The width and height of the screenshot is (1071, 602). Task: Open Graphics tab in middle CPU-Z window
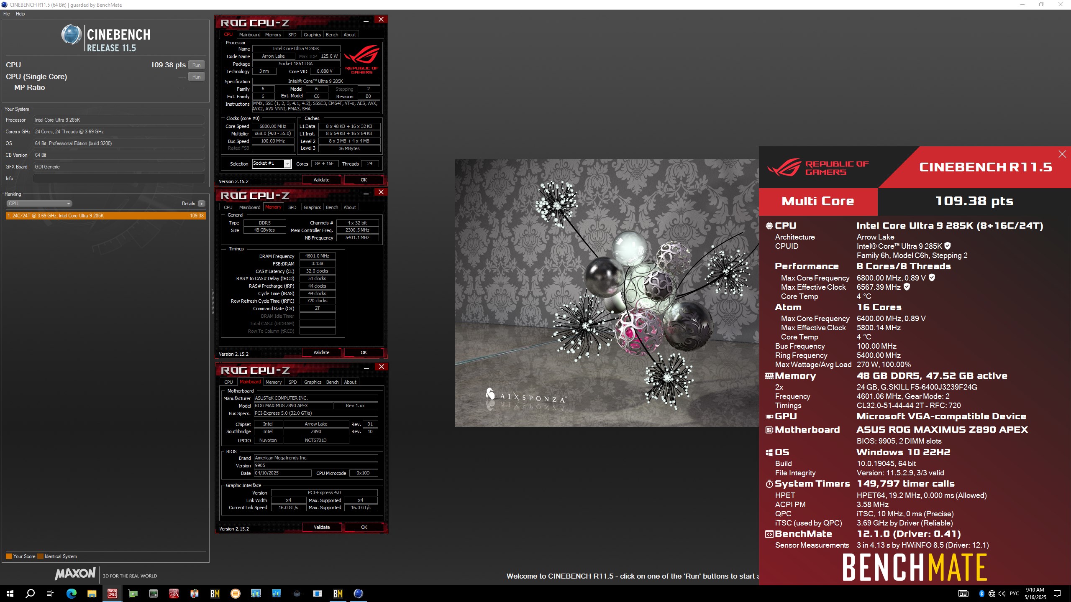pyautogui.click(x=313, y=207)
